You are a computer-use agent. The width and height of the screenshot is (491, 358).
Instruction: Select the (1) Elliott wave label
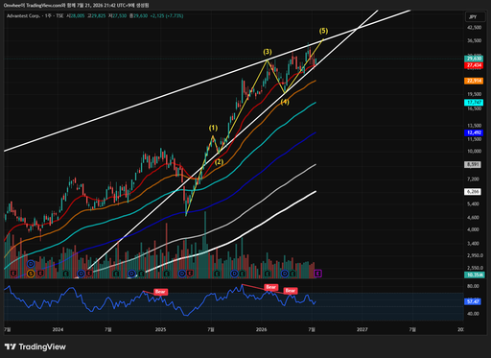213,128
